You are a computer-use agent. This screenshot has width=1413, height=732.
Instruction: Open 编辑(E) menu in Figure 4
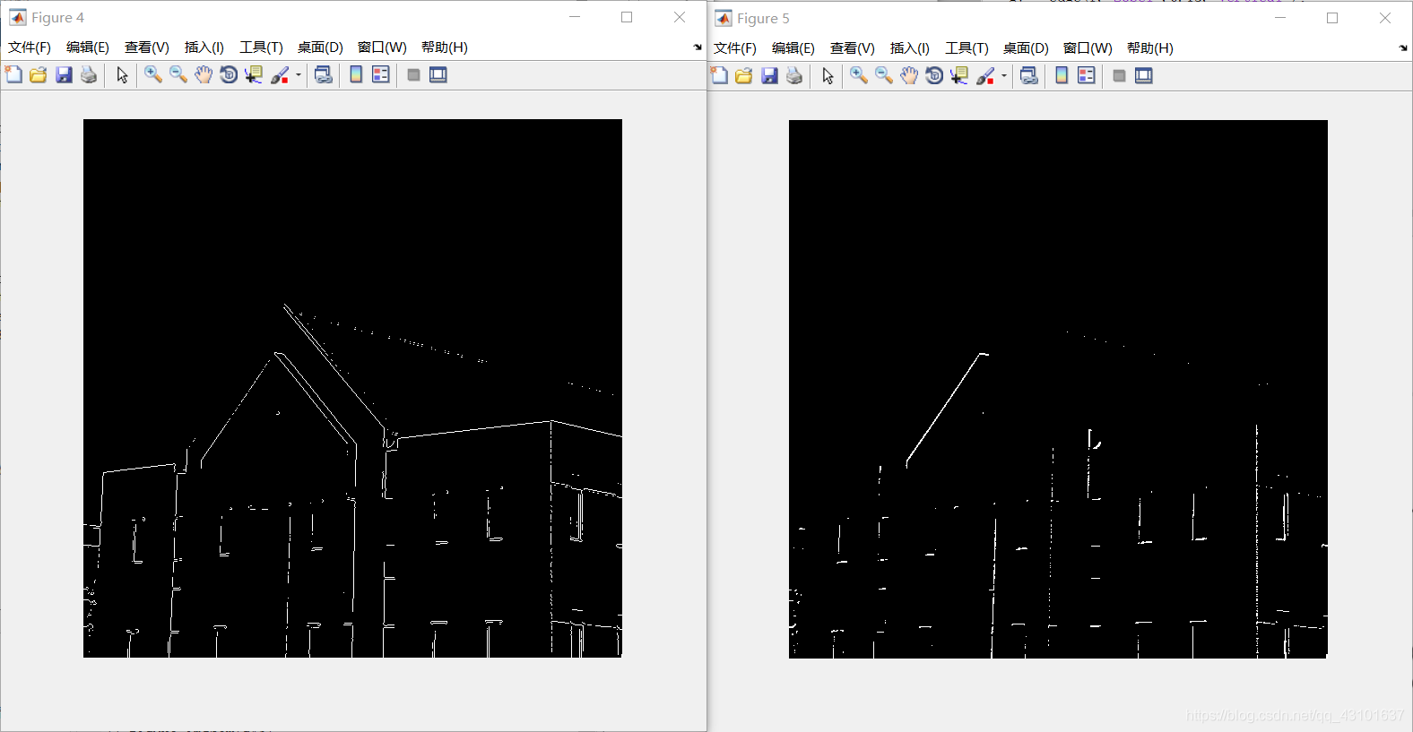click(88, 47)
